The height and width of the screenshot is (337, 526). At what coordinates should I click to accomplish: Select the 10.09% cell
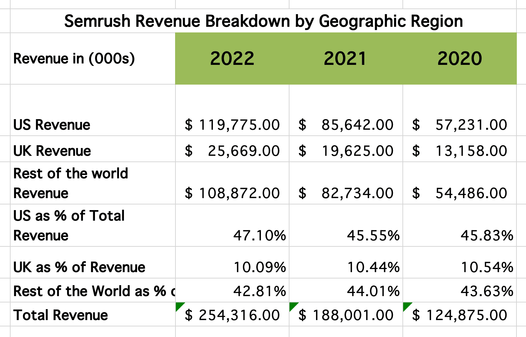click(x=232, y=262)
